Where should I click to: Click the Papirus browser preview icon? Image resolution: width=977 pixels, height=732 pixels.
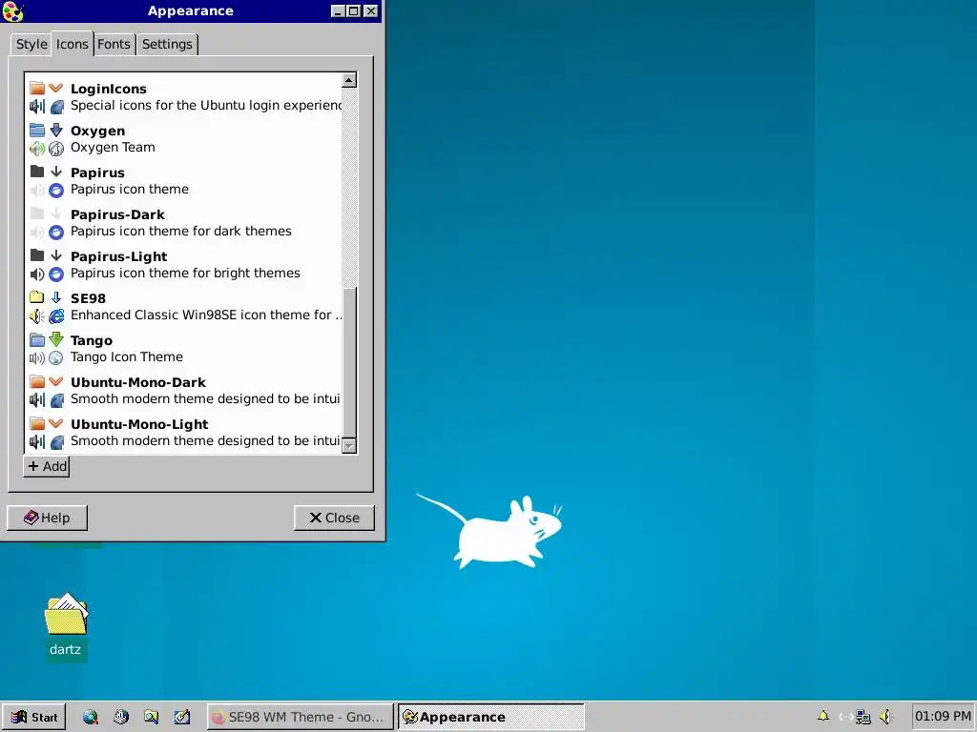(x=56, y=190)
